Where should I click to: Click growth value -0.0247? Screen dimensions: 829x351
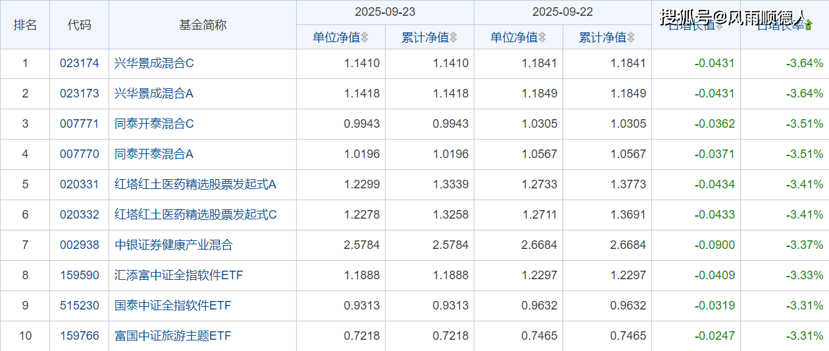click(x=715, y=336)
